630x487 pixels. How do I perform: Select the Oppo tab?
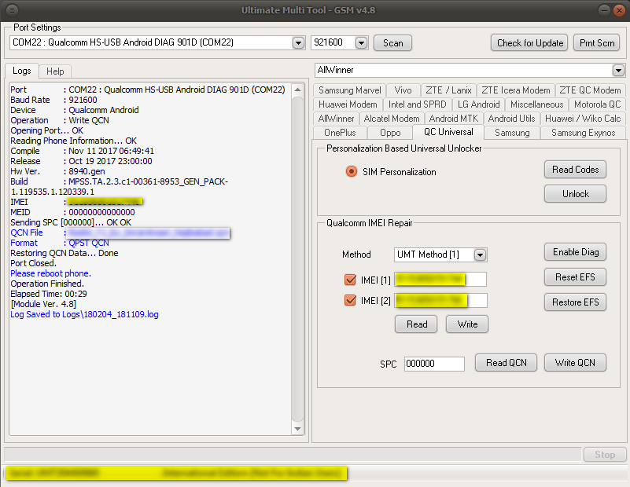tap(390, 133)
